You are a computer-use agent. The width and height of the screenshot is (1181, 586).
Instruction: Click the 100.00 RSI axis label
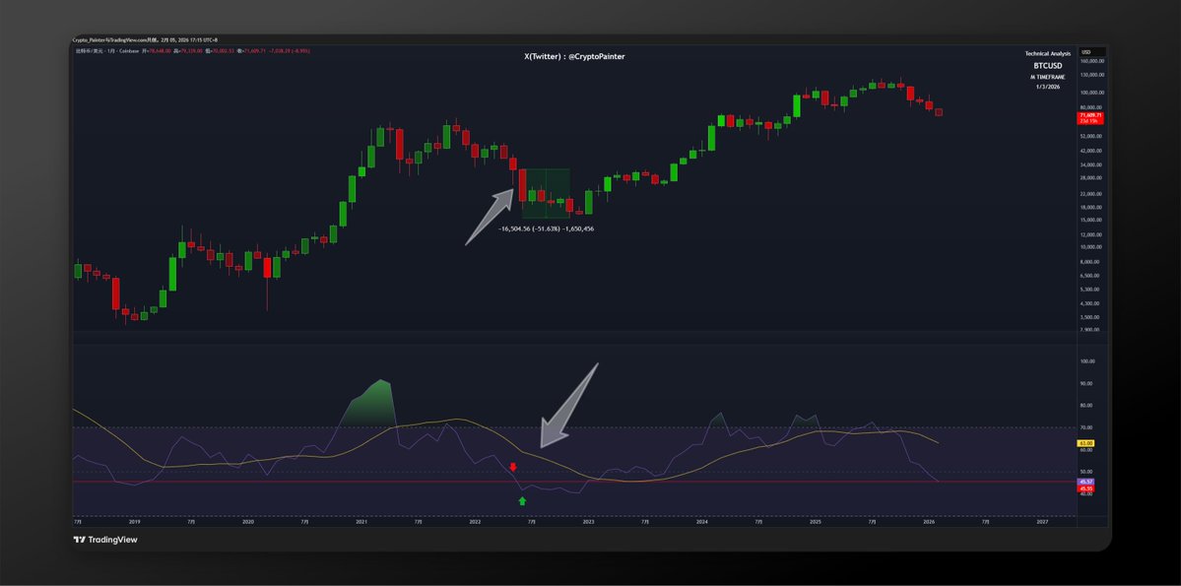tap(1087, 361)
